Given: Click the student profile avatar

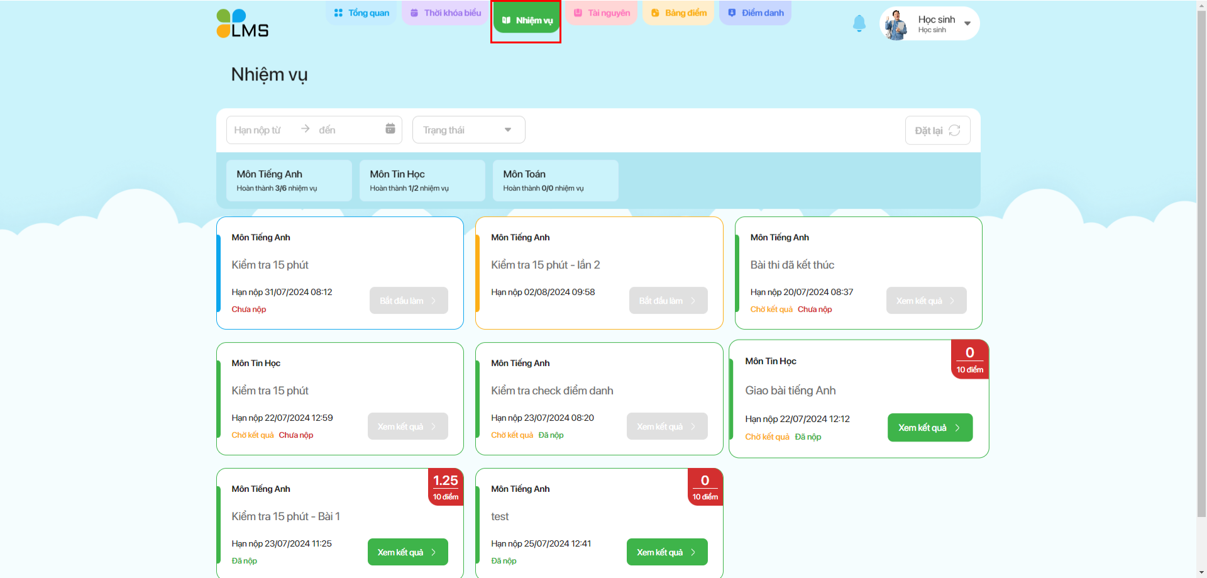Looking at the screenshot, I should point(896,25).
